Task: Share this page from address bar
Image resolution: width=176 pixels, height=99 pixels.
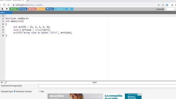Action: (x=163, y=5)
